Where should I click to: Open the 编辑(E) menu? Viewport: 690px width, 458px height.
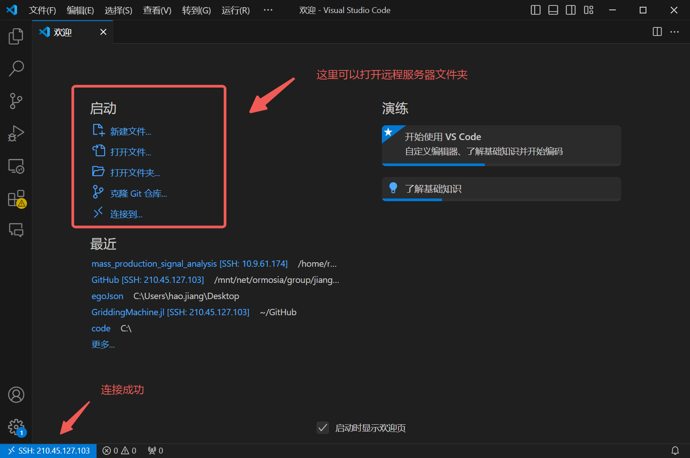click(80, 10)
